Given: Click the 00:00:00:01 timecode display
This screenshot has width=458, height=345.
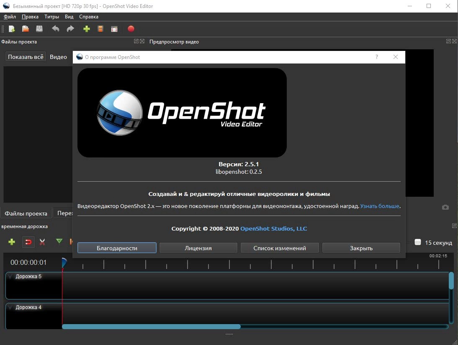Looking at the screenshot, I should coord(28,262).
